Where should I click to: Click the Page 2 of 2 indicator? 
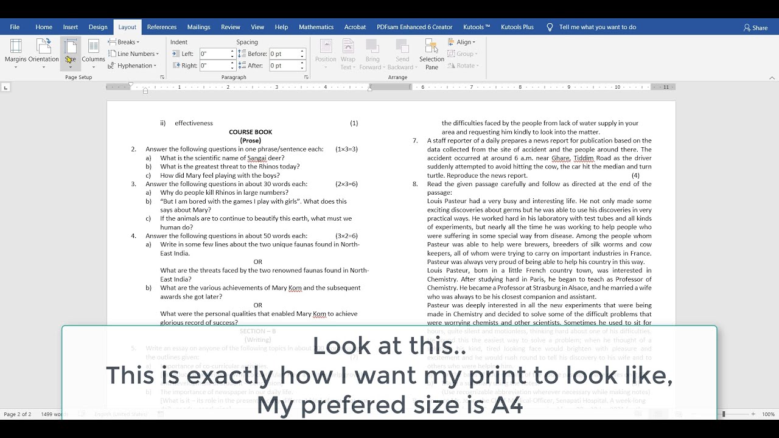[18, 414]
